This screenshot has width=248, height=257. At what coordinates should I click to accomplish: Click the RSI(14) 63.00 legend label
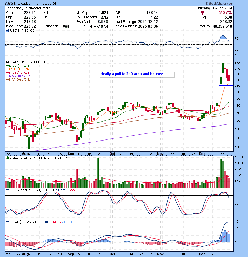coord(22,30)
